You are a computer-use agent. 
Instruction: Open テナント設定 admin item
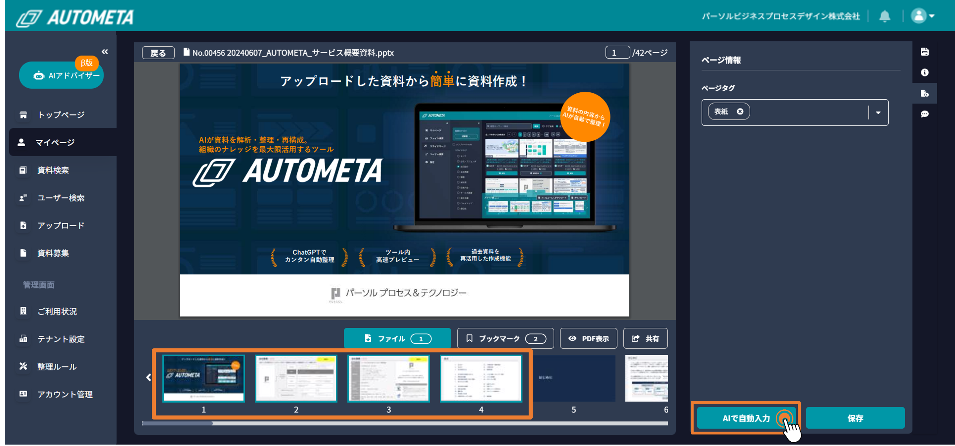click(61, 339)
